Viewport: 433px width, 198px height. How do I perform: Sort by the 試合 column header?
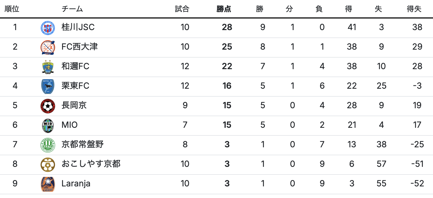click(x=182, y=9)
